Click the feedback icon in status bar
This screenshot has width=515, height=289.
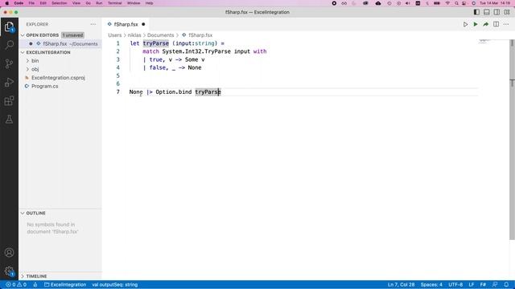click(x=495, y=284)
